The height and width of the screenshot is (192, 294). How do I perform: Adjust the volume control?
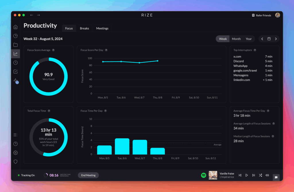point(267,175)
